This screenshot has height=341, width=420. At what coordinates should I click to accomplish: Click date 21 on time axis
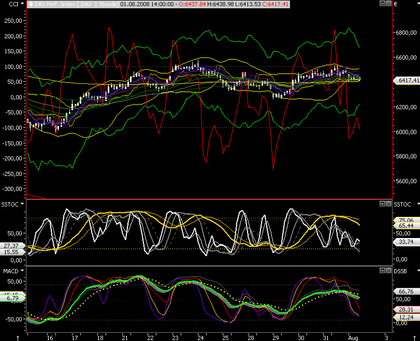point(125,338)
